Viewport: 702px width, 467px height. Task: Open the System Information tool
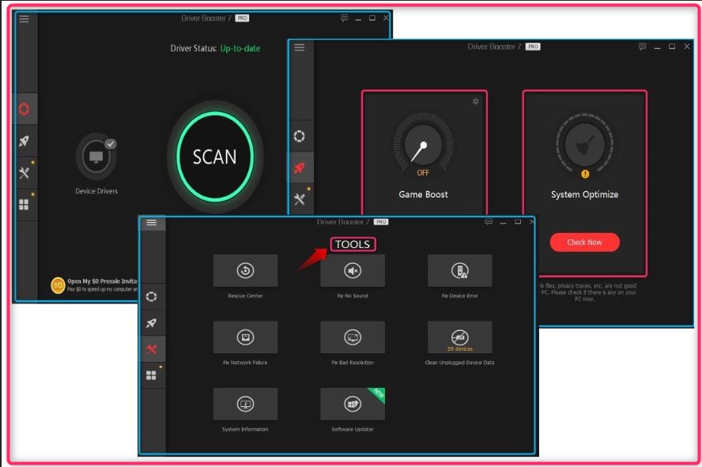pyautogui.click(x=245, y=404)
